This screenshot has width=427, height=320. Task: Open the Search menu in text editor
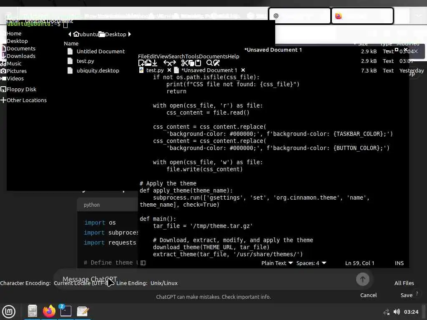(x=176, y=56)
